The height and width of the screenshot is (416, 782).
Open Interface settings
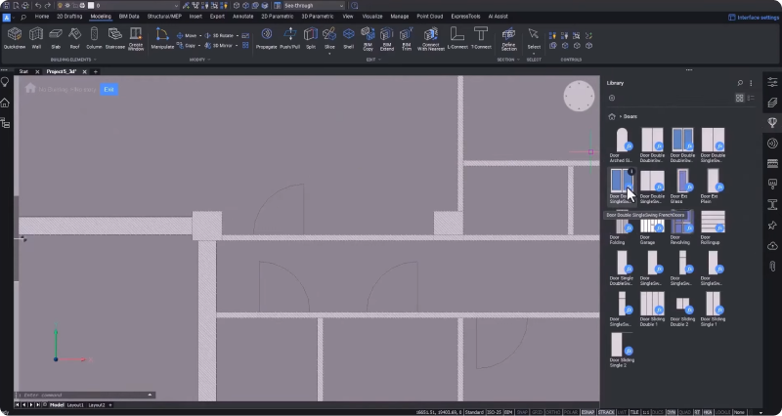pos(754,18)
